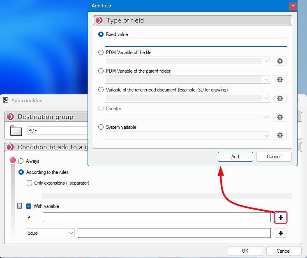Screen dimensions: 307x258
Task: Close the Add field dialog
Action: [x=293, y=6]
